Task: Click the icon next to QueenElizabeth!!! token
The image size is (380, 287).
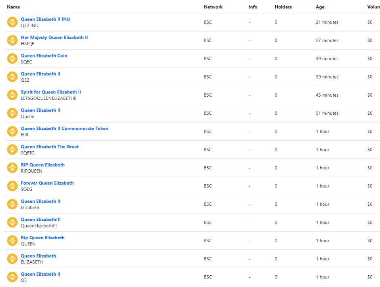Action: (13, 222)
